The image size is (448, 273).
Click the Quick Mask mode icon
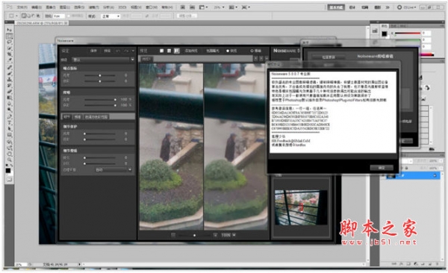pyautogui.click(x=10, y=180)
